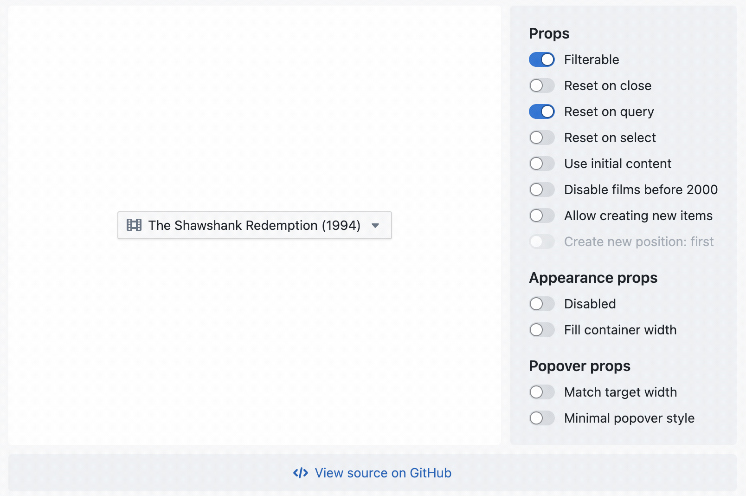Open the Shawshank Redemption film dropdown
The image size is (746, 496).
(x=254, y=225)
